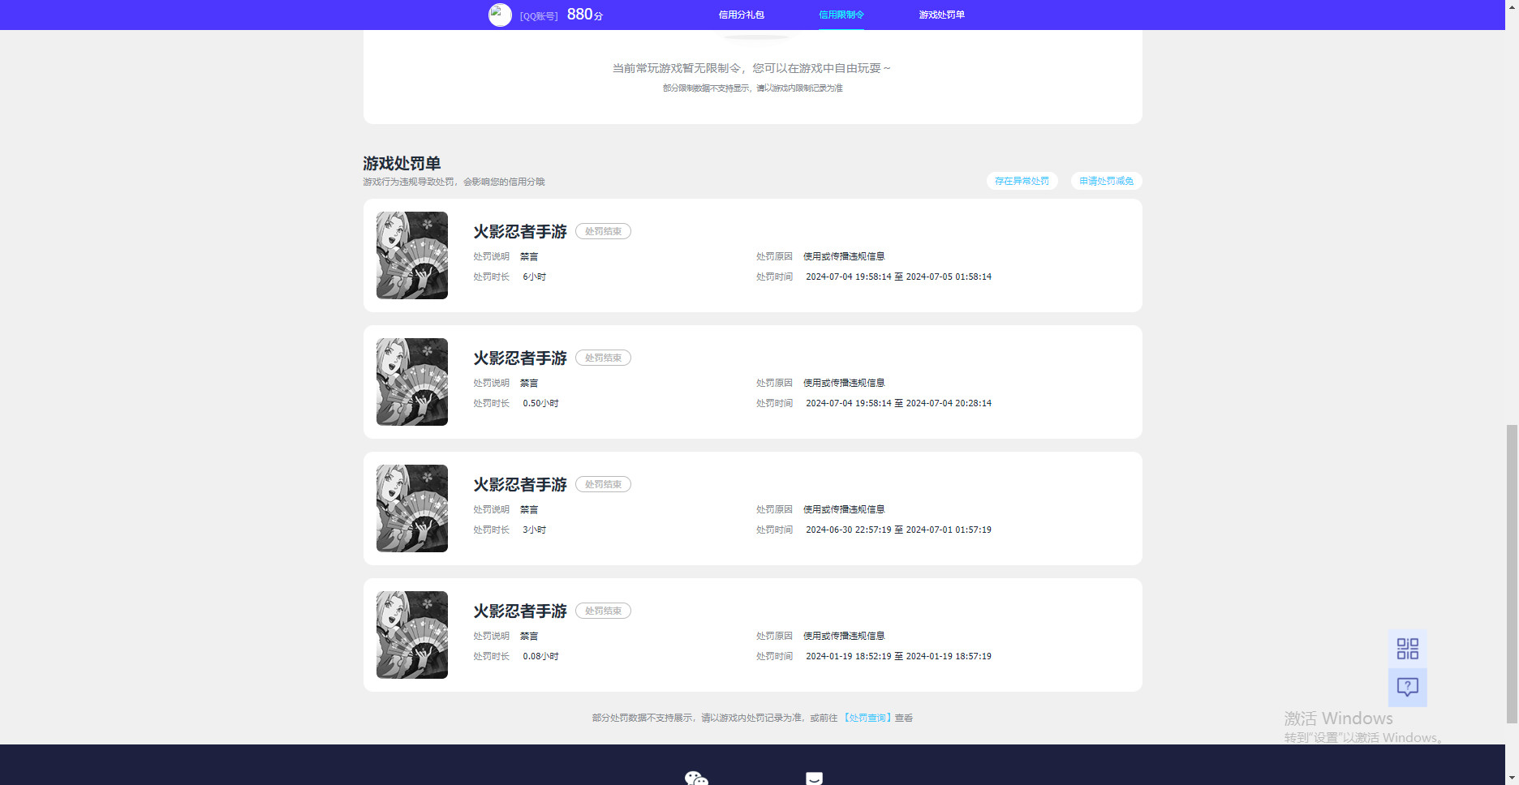Click the footer icon right of WeChat
The image size is (1519, 785).
click(814, 779)
